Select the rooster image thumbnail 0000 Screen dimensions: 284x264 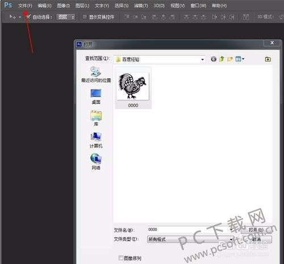click(x=133, y=86)
